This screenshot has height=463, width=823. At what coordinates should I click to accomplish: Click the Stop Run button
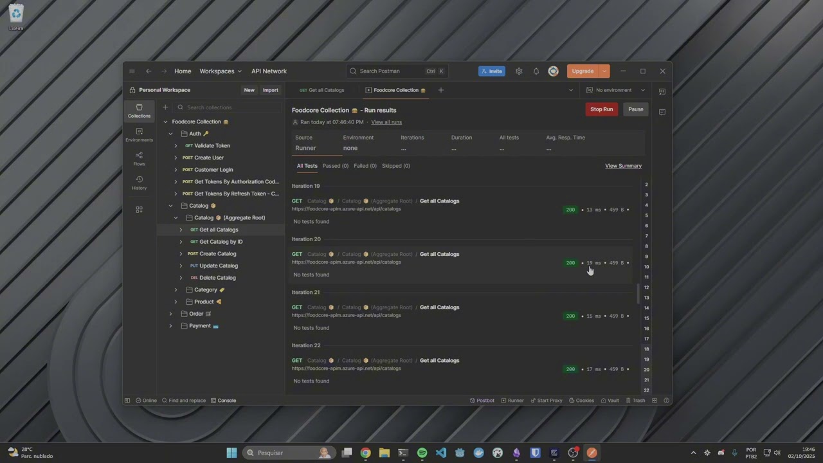pyautogui.click(x=602, y=109)
